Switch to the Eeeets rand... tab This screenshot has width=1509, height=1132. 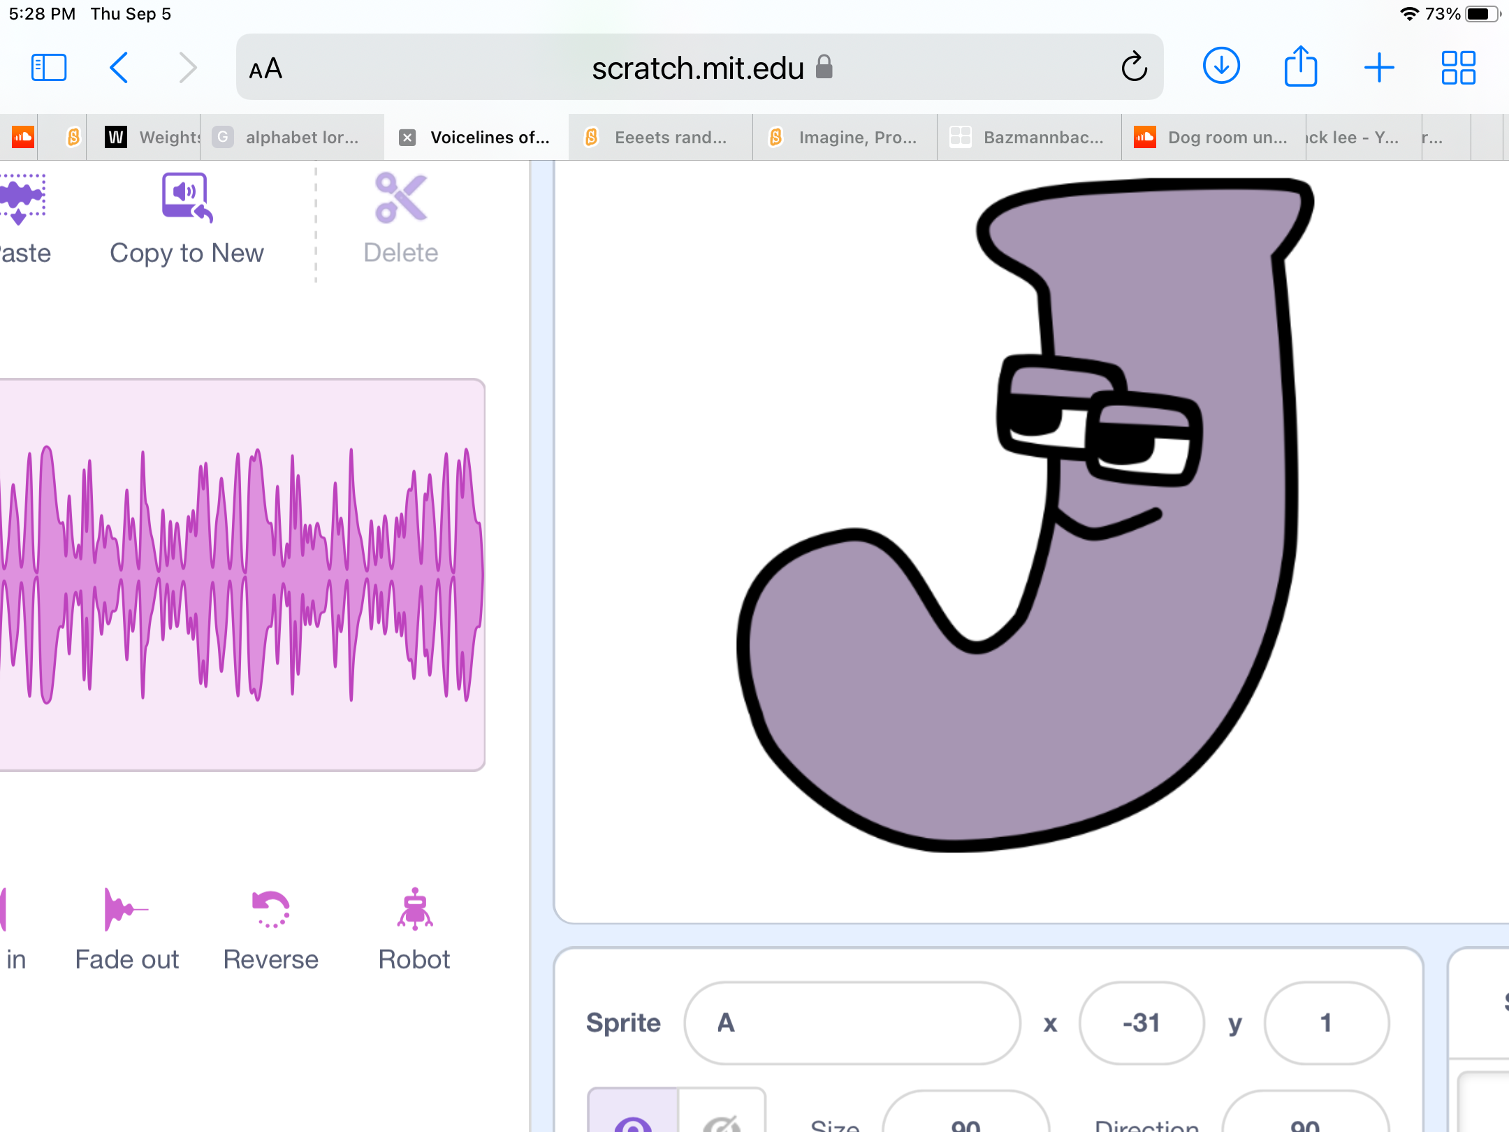[x=661, y=137]
